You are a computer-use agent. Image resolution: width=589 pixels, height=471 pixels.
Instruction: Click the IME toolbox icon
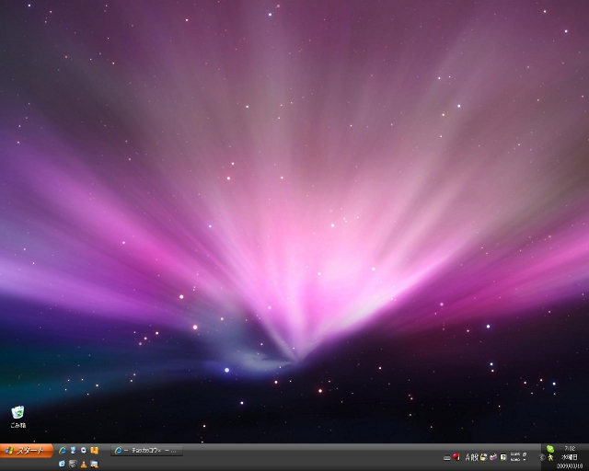click(493, 457)
